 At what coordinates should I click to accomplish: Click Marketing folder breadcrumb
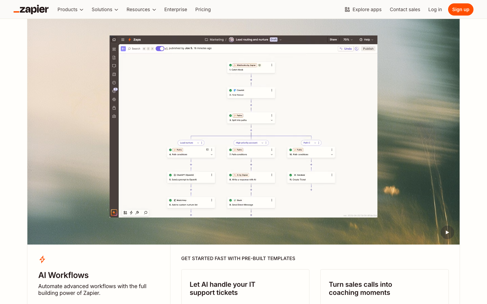(214, 40)
